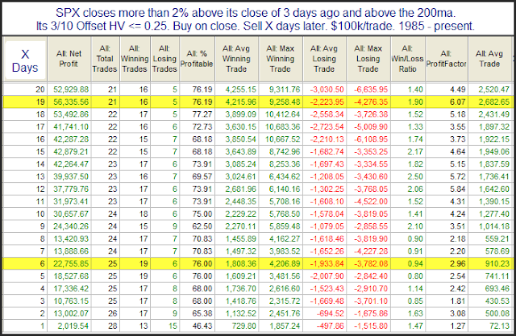Select win/loss ratio 2.50
This screenshot has width=516, height=336.
415,176
